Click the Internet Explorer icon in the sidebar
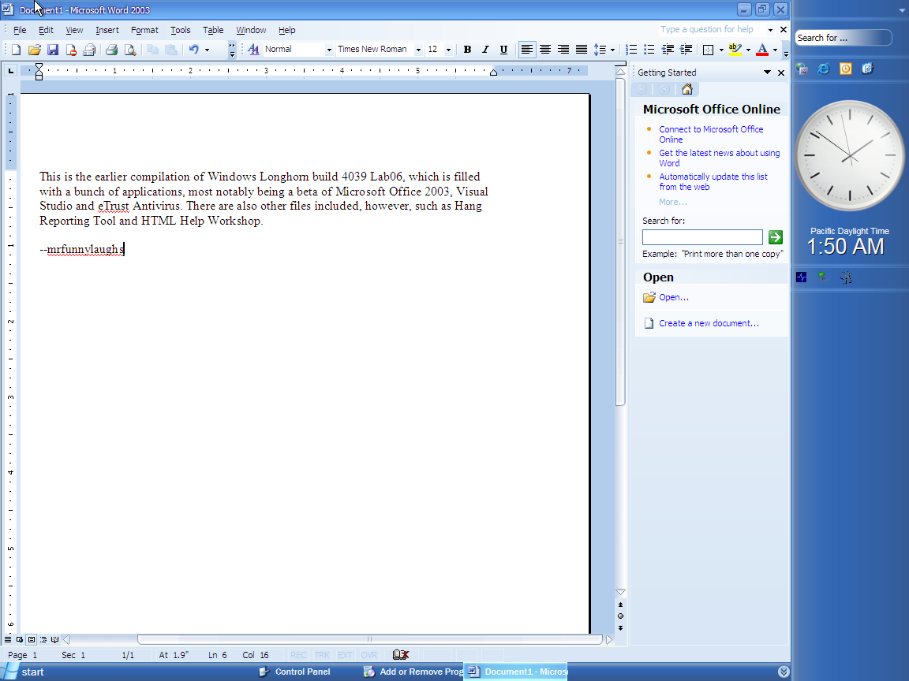This screenshot has height=681, width=909. tap(823, 69)
